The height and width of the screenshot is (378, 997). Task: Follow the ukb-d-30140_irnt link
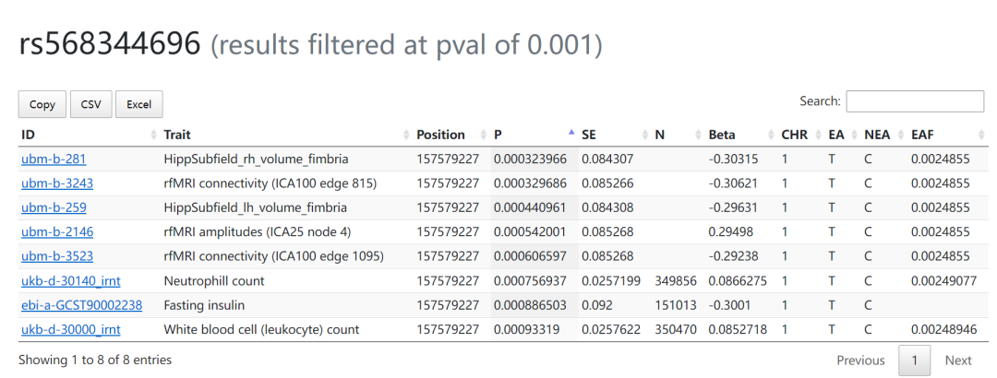click(x=70, y=280)
